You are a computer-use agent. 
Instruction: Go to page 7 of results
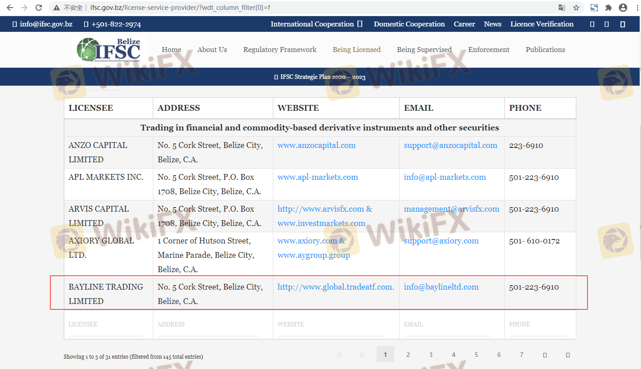pos(521,354)
